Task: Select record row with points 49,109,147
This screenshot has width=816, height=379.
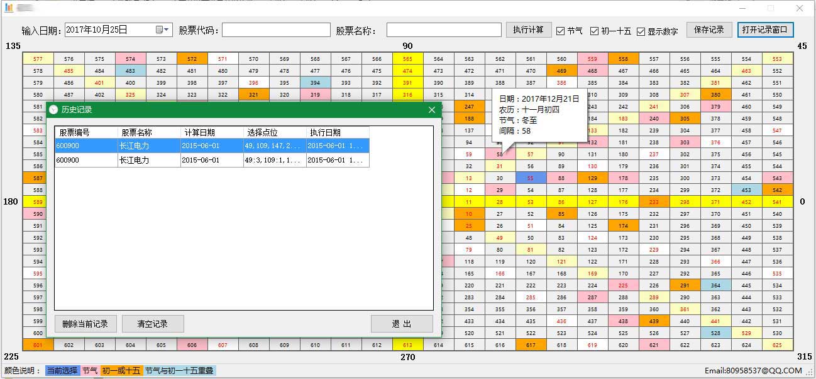Action: click(212, 146)
